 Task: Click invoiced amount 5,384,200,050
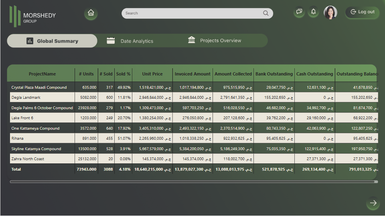[x=195, y=149]
